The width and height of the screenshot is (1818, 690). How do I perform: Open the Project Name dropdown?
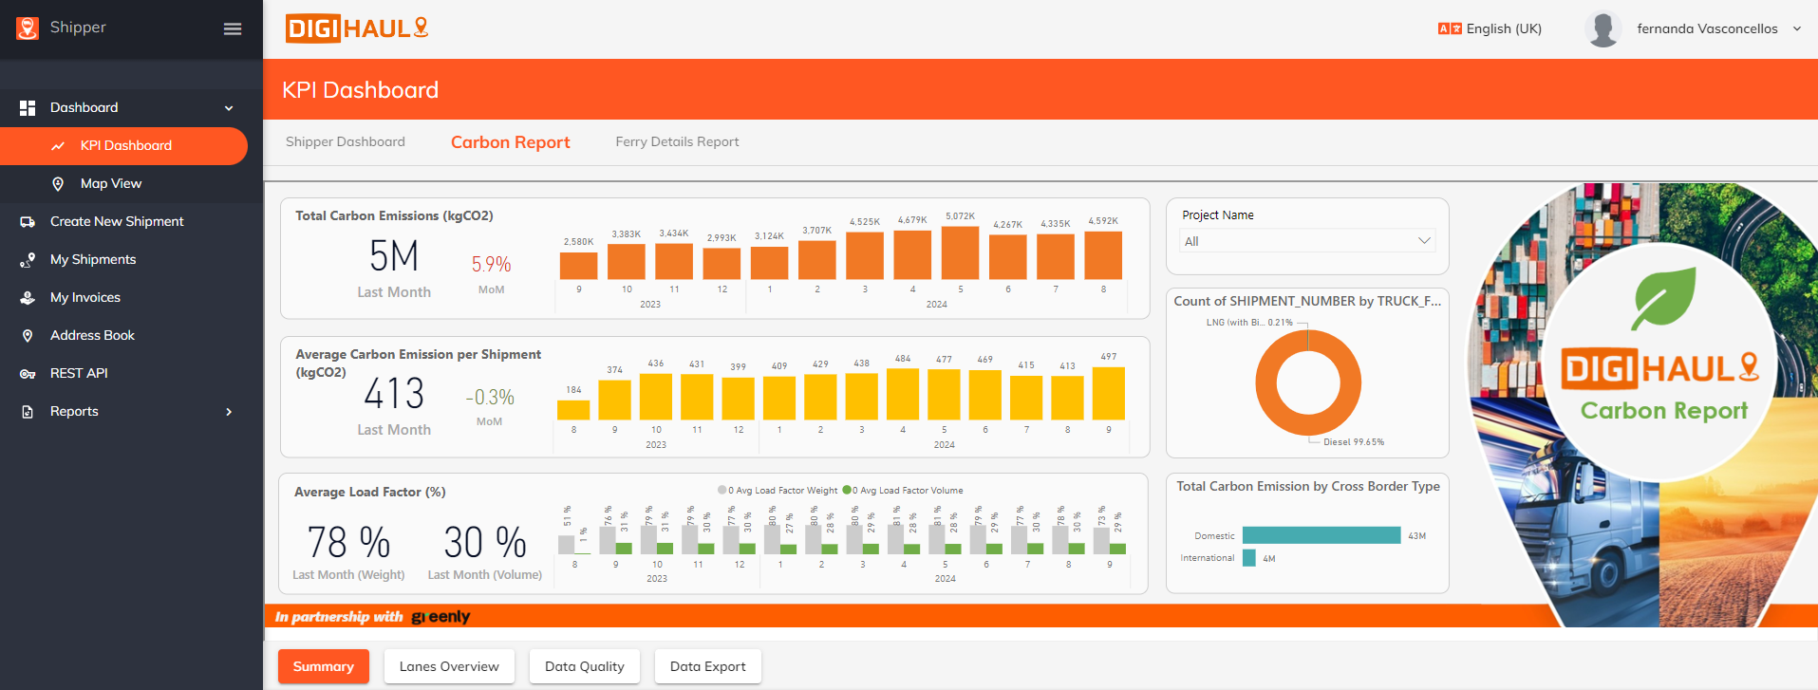tap(1307, 241)
